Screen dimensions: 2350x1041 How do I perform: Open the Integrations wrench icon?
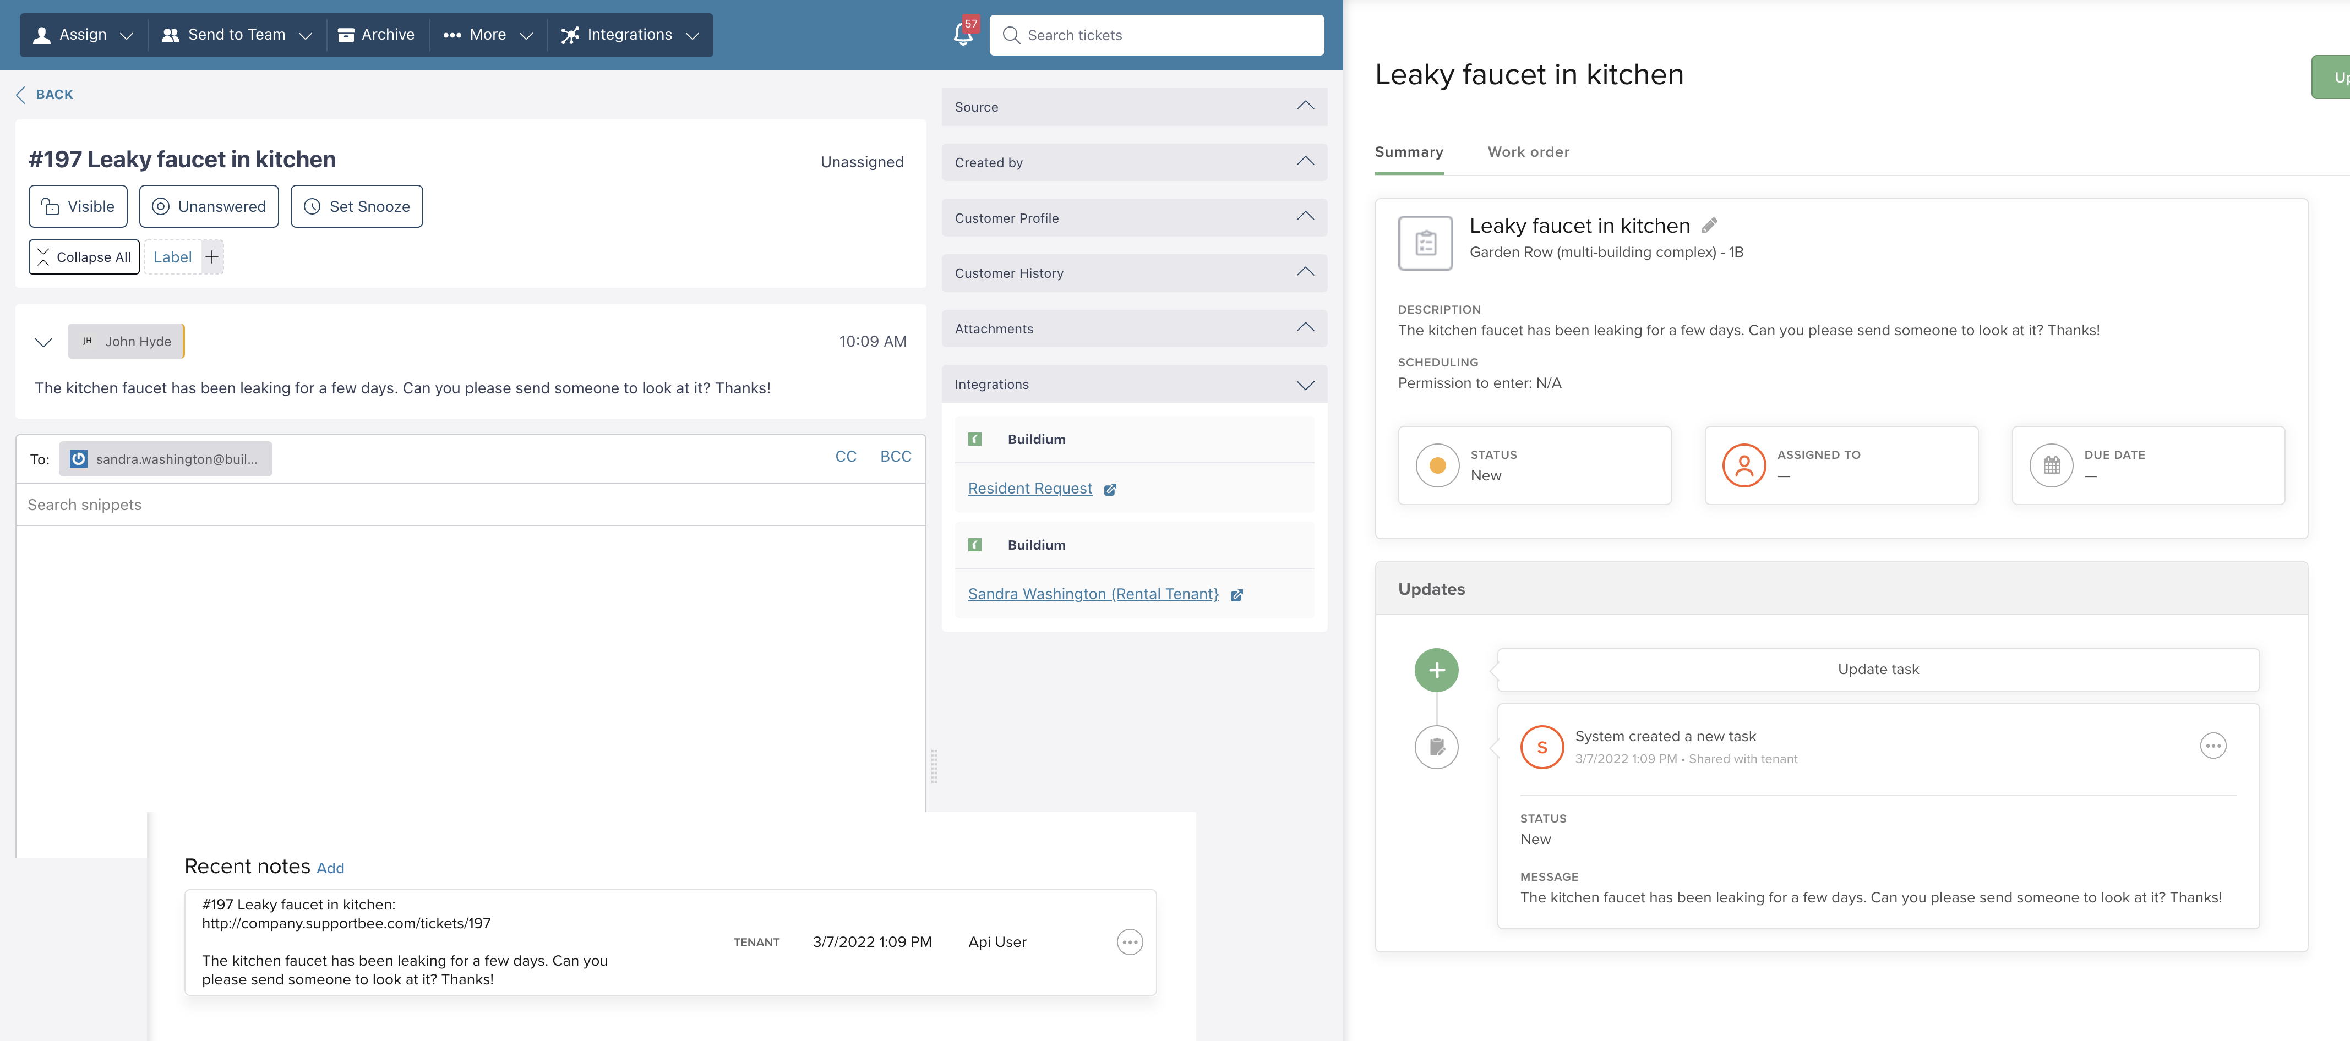click(x=570, y=35)
